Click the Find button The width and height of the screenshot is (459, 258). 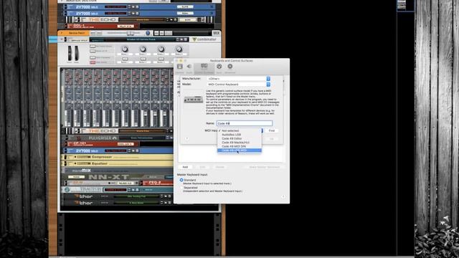pos(272,130)
